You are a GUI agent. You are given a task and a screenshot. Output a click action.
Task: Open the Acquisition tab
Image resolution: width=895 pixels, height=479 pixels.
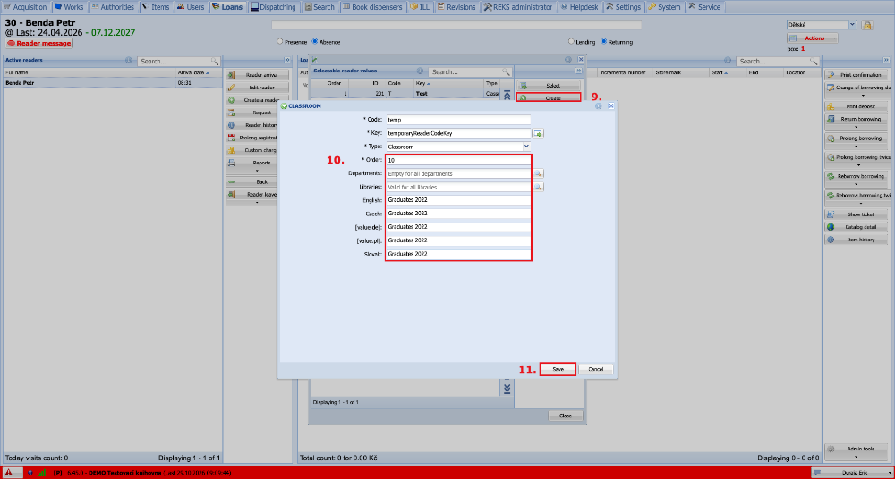[x=26, y=7]
